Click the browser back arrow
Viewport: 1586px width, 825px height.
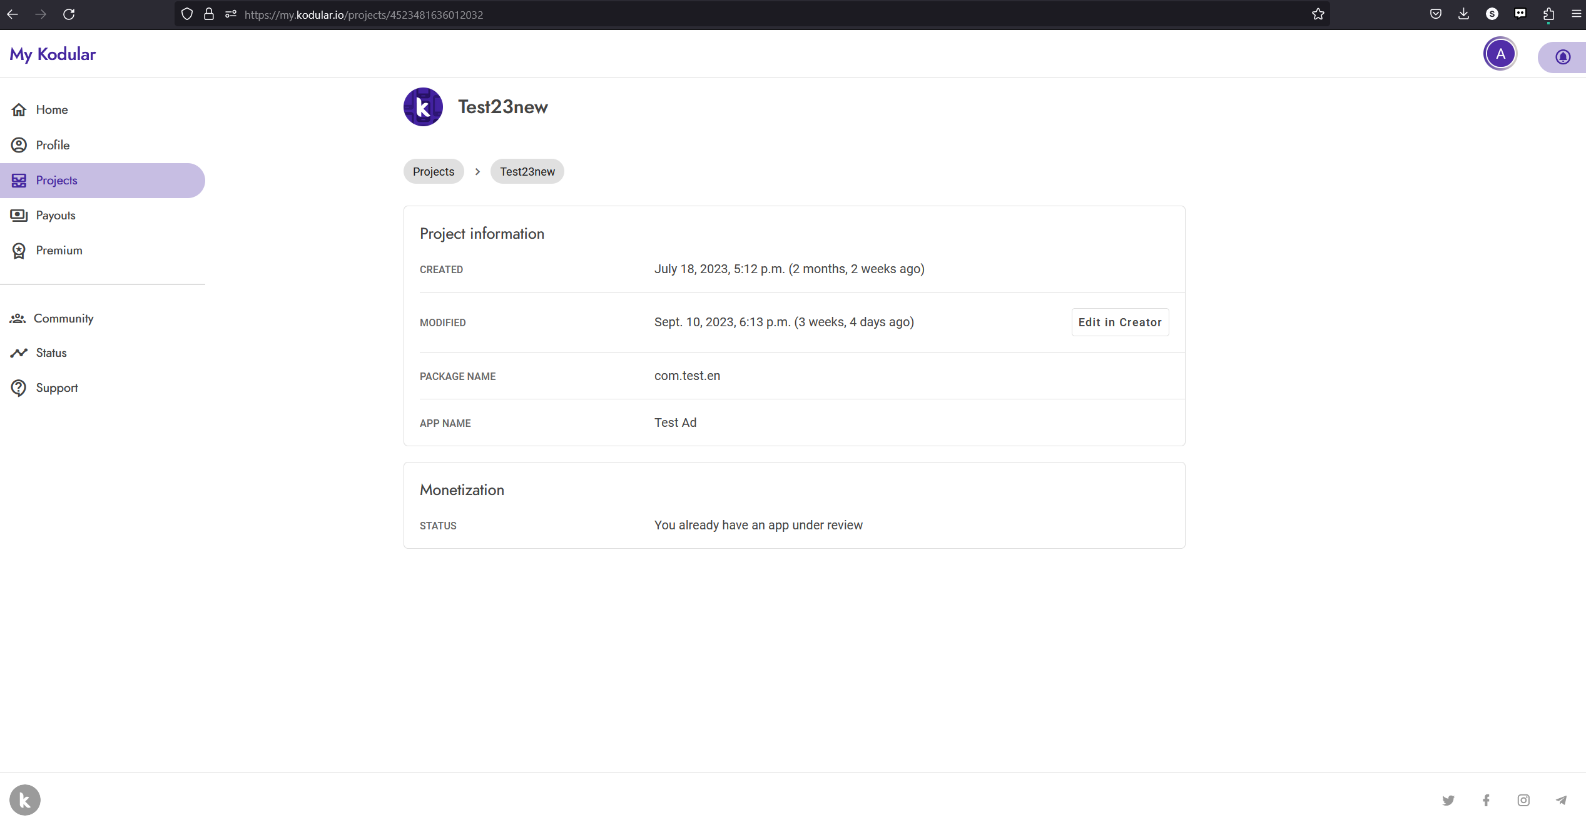[x=13, y=14]
